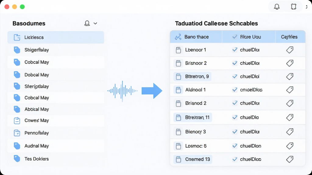Click the bell icon next to Basodumes heading
The width and height of the screenshot is (312, 175).
pos(87,23)
